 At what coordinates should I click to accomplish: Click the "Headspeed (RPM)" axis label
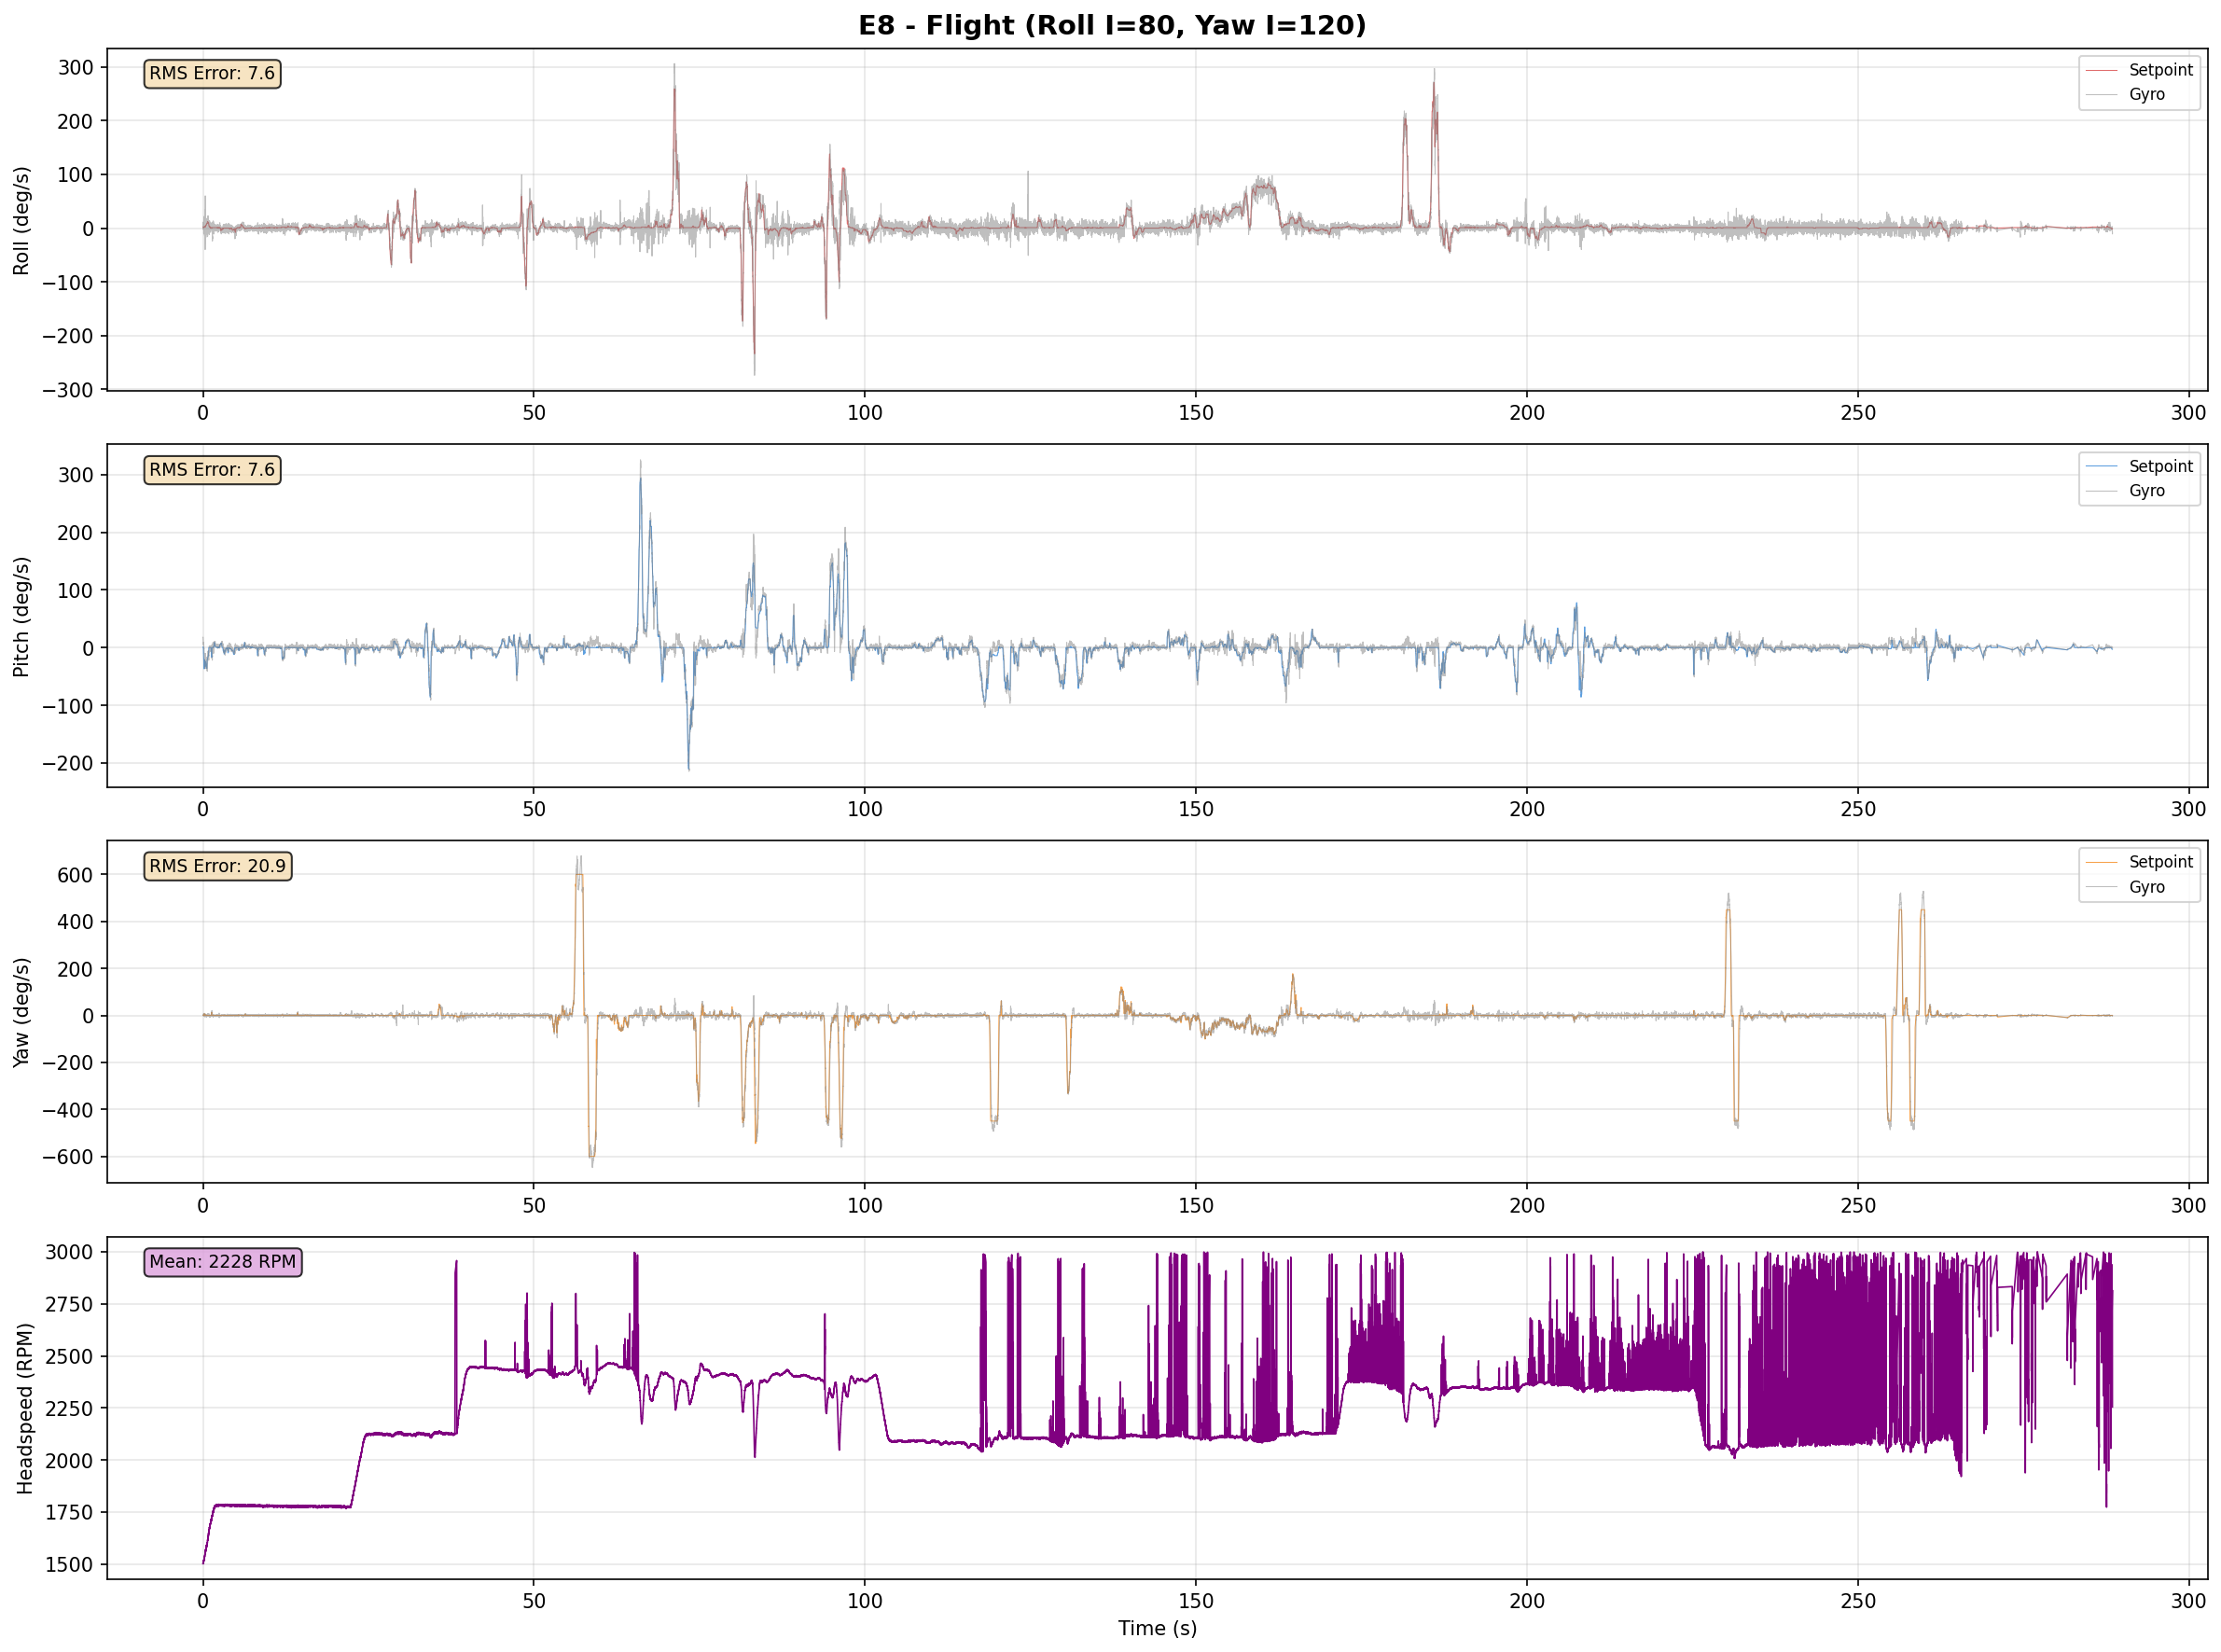[25, 1408]
